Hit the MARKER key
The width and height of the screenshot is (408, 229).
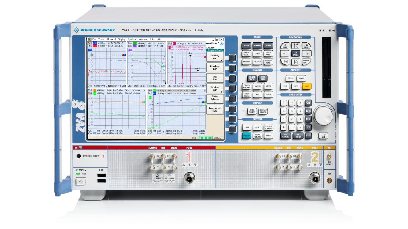[x=246, y=62]
